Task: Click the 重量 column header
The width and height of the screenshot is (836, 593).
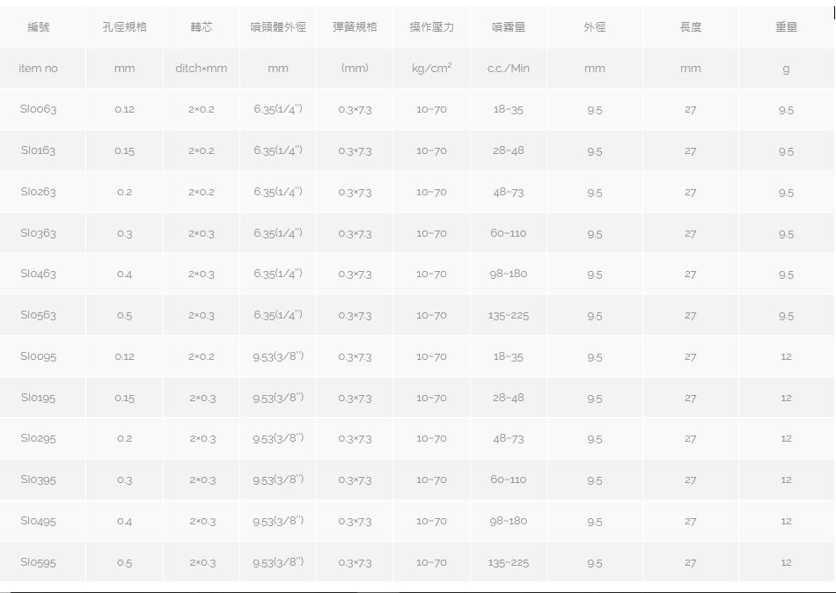Action: click(x=786, y=27)
